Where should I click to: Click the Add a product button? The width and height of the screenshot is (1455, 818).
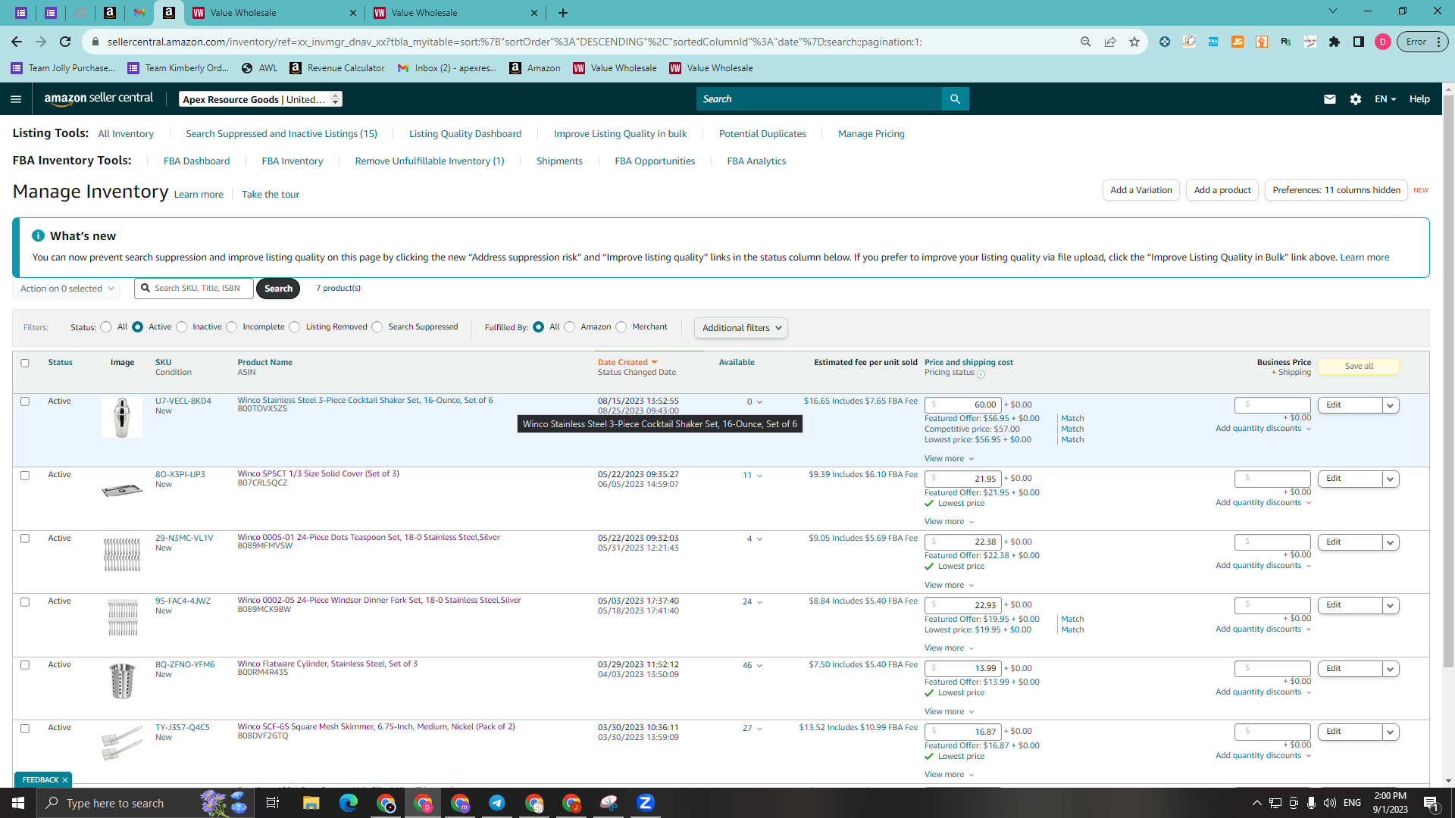[x=1222, y=190]
